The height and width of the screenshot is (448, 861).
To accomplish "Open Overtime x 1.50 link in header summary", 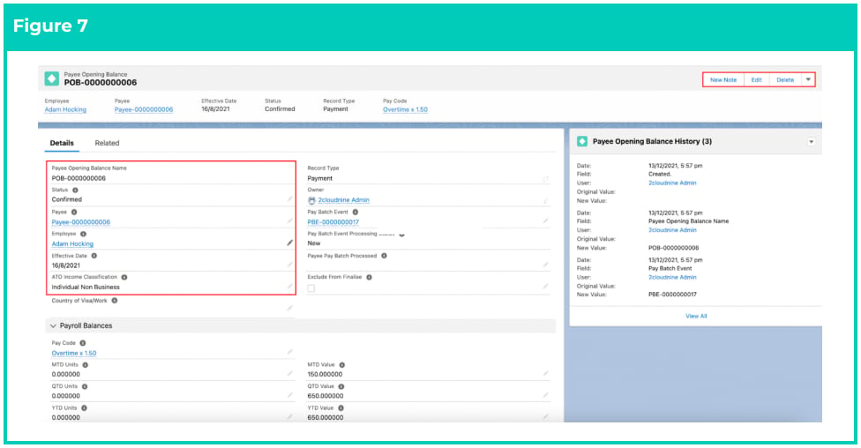I will click(x=405, y=109).
